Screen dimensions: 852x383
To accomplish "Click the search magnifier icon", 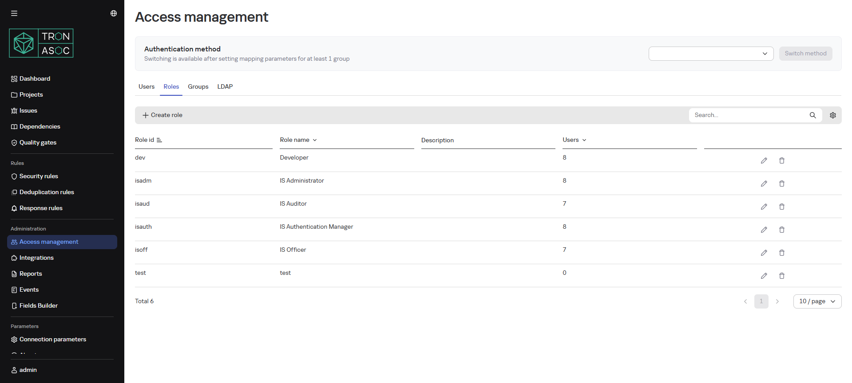I will pyautogui.click(x=812, y=115).
